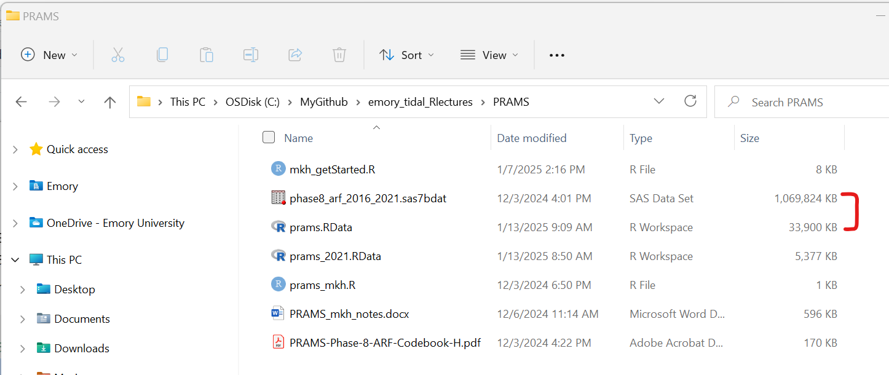The image size is (889, 375).
Task: Tick the select-all checkbox beside Name
Action: tap(269, 138)
